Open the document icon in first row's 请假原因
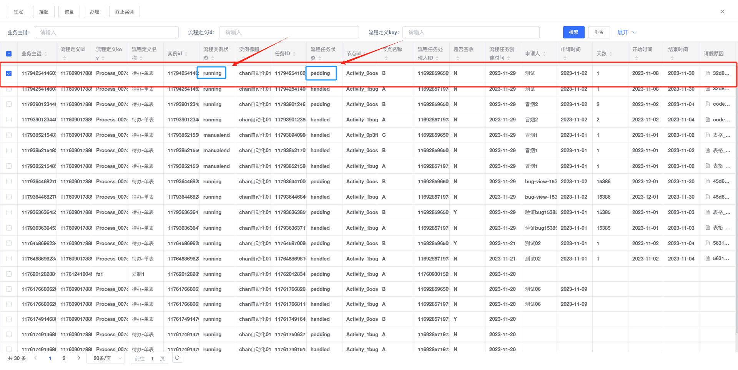The image size is (738, 370). point(708,73)
